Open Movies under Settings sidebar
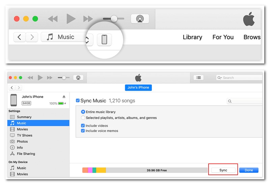The width and height of the screenshot is (270, 185). click(x=38, y=129)
